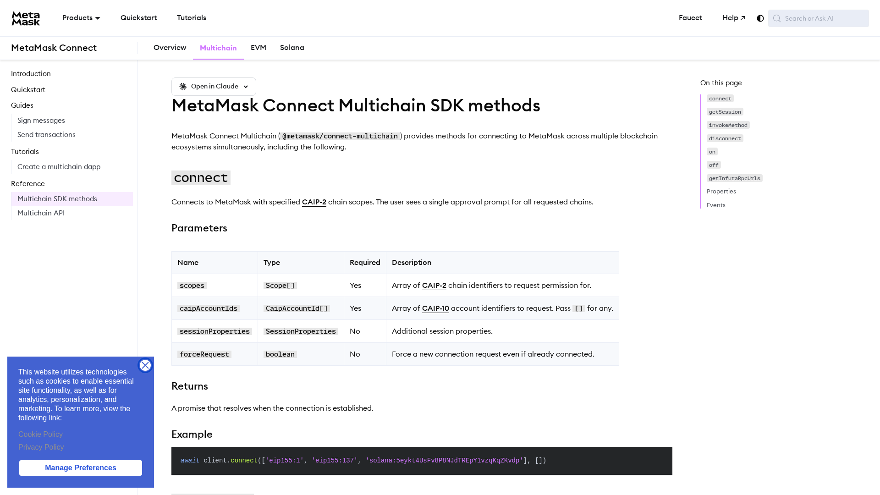Click the example code block

[x=422, y=461]
